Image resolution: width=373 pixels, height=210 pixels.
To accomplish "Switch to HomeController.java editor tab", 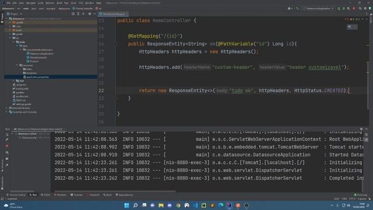I will (113, 14).
